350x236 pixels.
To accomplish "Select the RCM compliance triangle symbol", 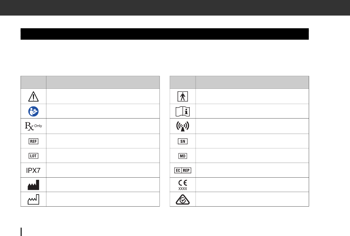I will (183, 200).
